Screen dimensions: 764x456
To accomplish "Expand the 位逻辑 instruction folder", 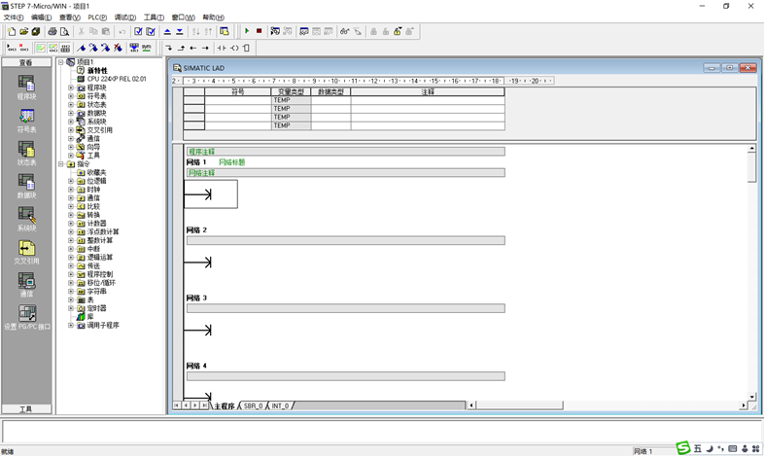I will point(71,181).
